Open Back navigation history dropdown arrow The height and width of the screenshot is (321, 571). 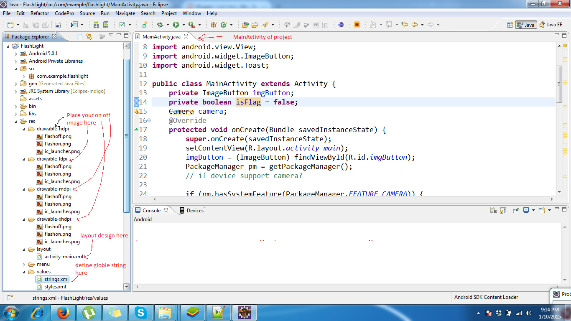coord(422,25)
